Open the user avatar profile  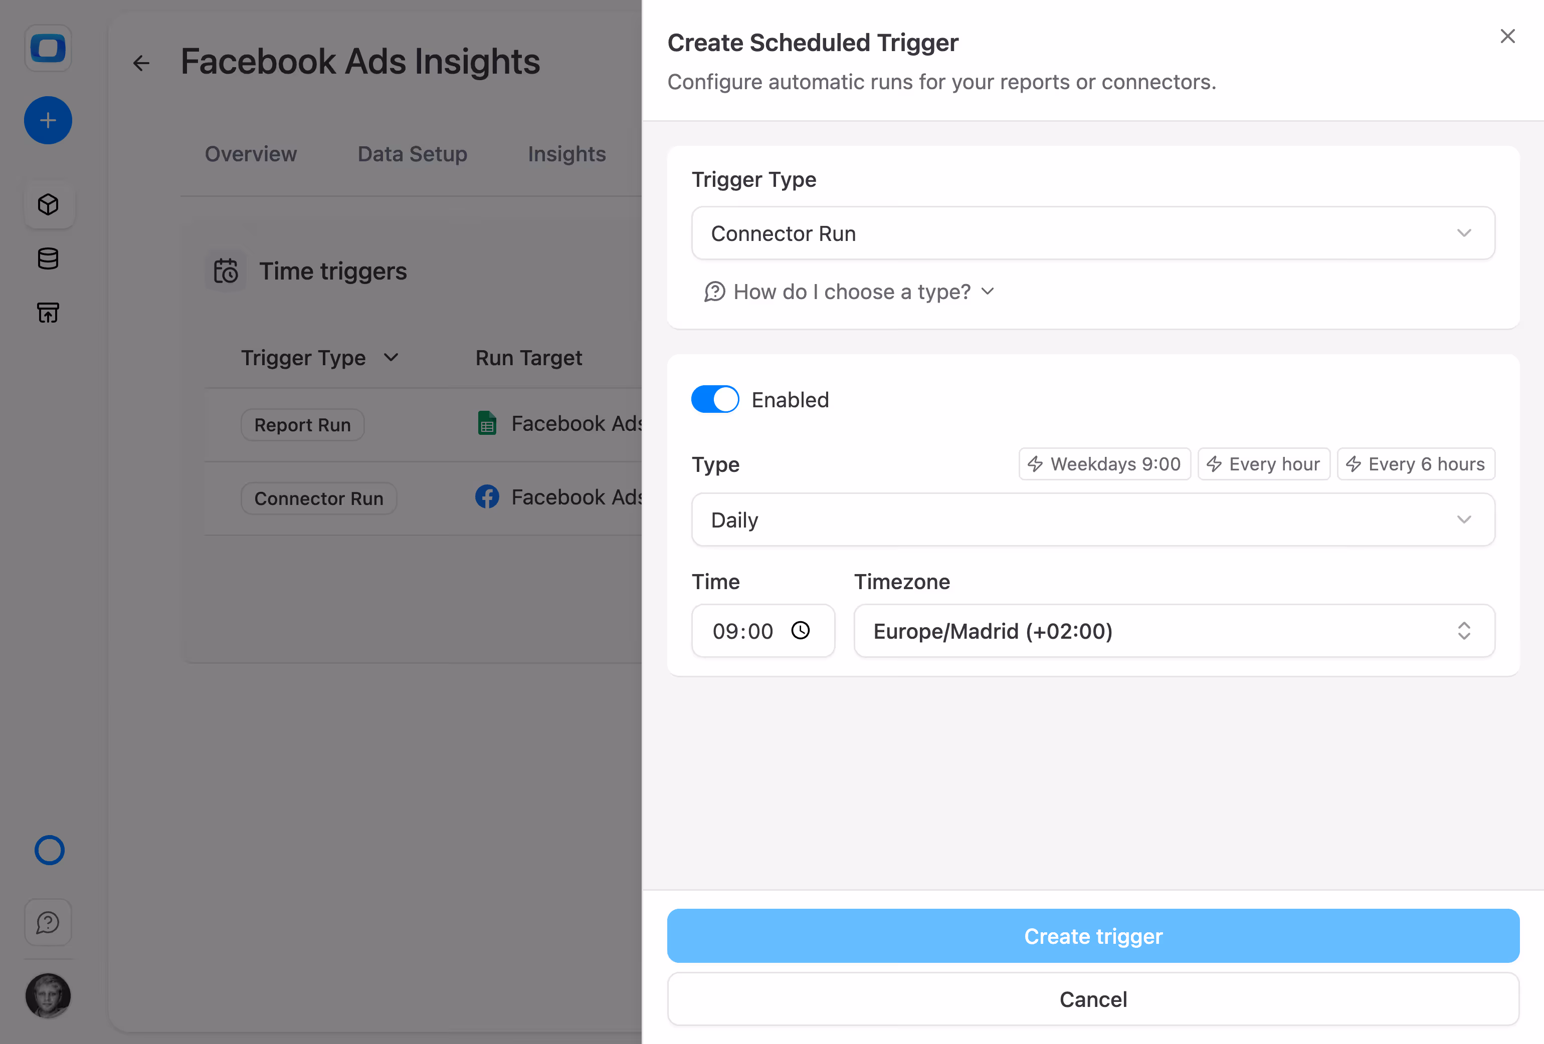pos(48,995)
